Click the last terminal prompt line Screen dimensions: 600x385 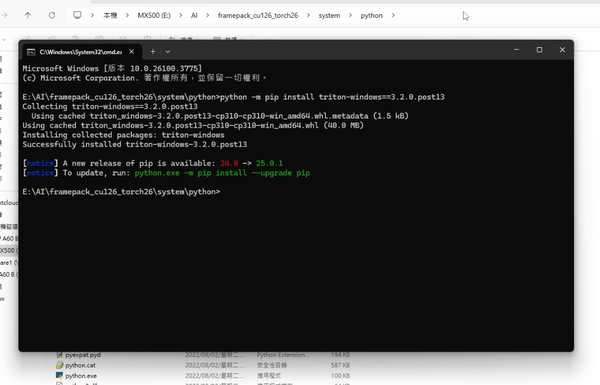[121, 192]
